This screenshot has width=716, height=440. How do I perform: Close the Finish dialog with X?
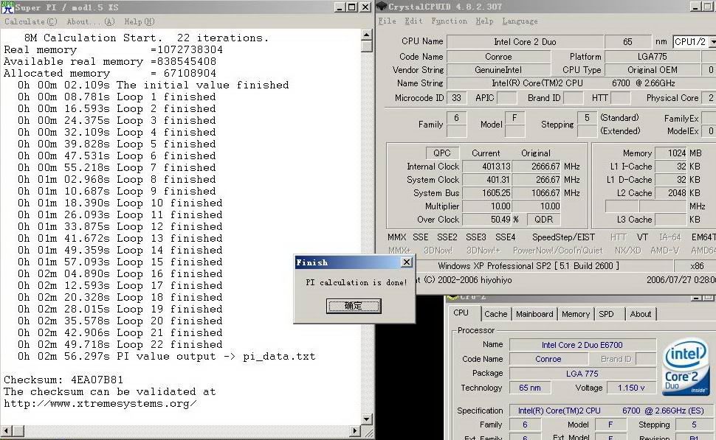[x=406, y=262]
